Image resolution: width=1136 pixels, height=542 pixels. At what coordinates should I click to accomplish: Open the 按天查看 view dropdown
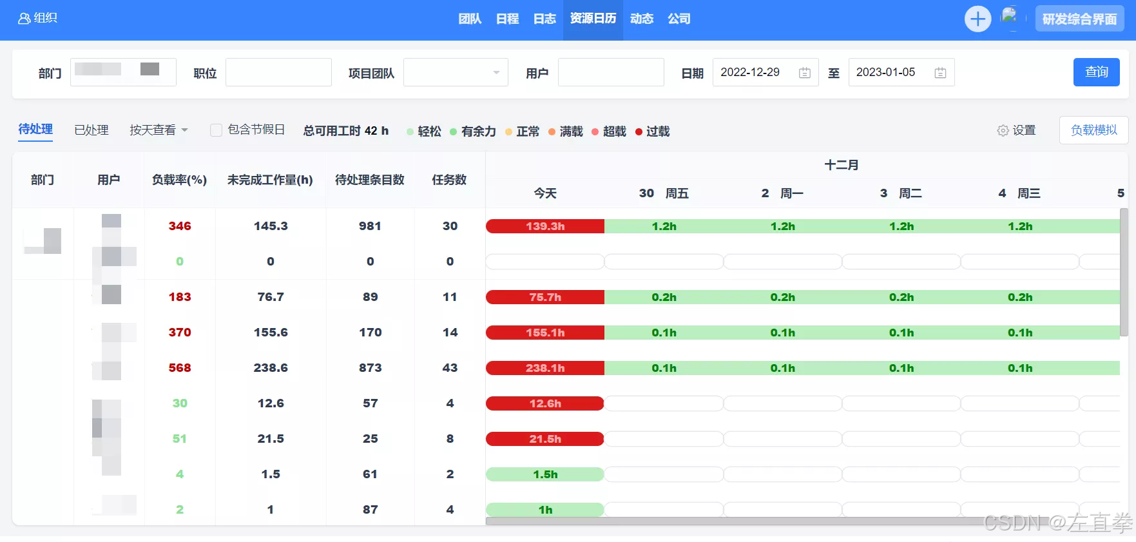(x=159, y=130)
